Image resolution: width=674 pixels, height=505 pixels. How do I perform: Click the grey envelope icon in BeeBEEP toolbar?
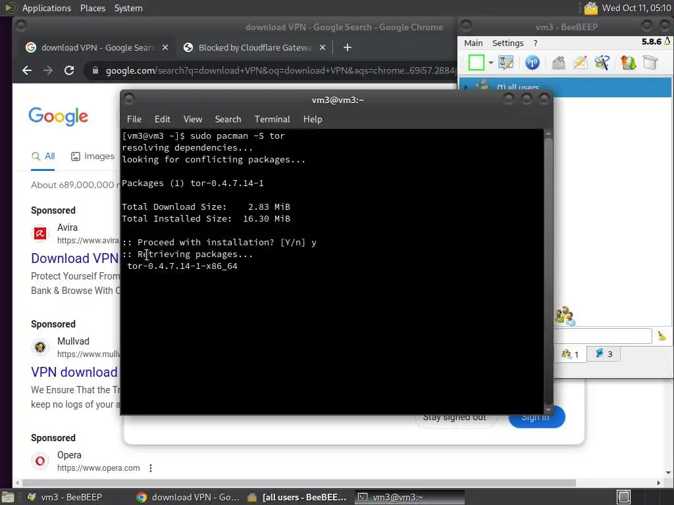tap(558, 62)
